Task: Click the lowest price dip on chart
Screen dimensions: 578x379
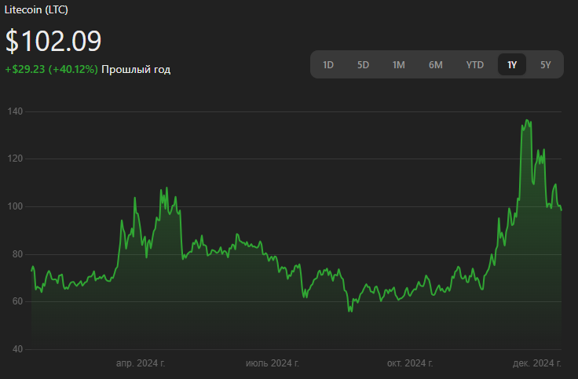Action: pyautogui.click(x=350, y=312)
